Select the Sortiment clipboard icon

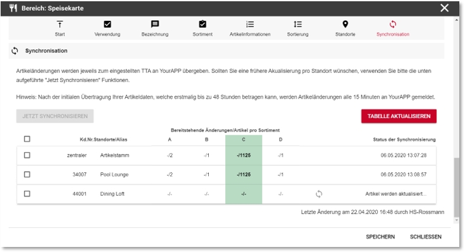tap(202, 24)
